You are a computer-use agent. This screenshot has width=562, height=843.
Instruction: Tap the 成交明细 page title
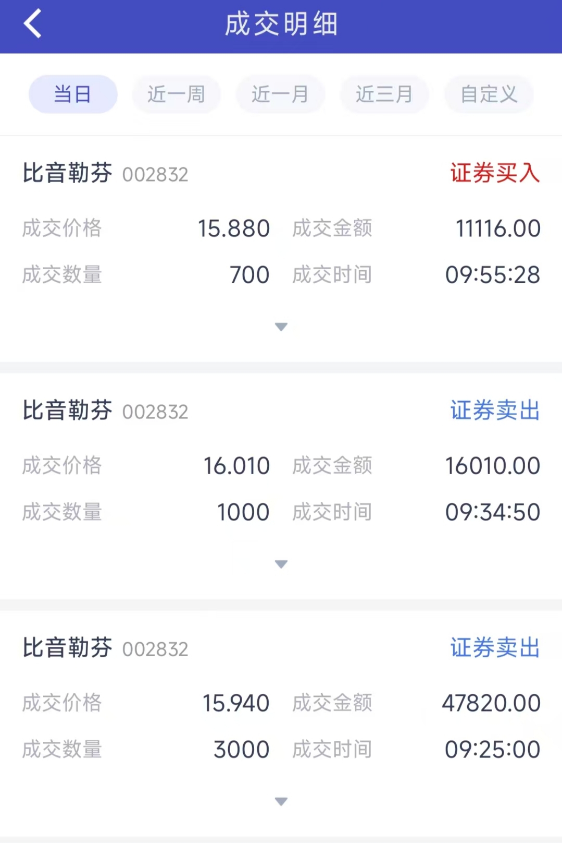pos(281,25)
